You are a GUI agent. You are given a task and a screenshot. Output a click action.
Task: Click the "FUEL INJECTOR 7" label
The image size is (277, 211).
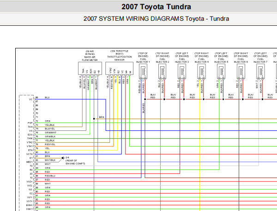pyautogui.click(x=260, y=60)
